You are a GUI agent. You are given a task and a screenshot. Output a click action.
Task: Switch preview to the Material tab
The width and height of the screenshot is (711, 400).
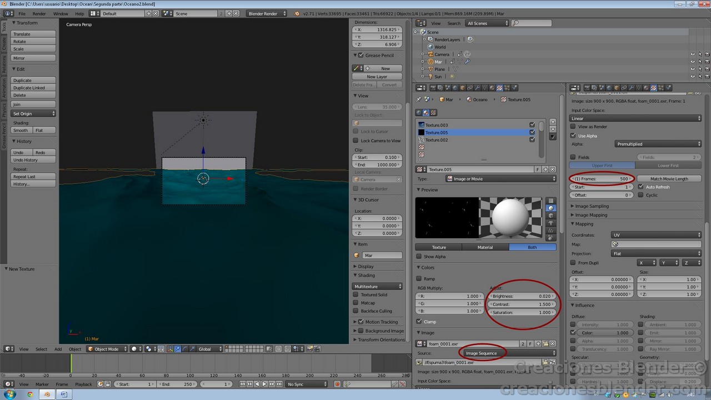(484, 247)
